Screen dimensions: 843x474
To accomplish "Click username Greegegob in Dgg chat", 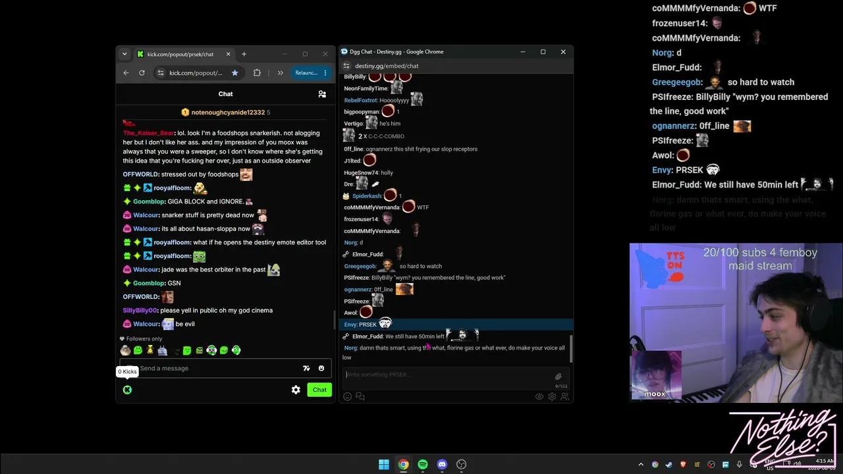I will pyautogui.click(x=360, y=266).
